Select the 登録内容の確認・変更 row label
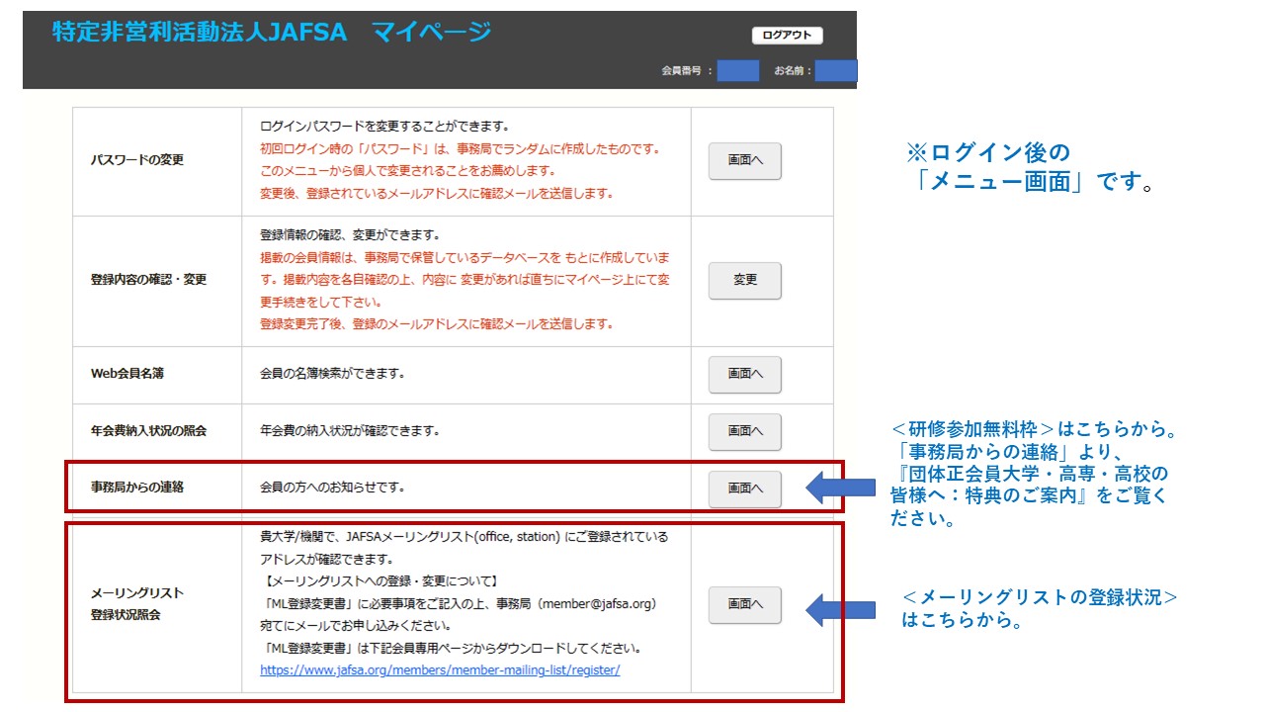The image size is (1265, 712). tap(149, 280)
